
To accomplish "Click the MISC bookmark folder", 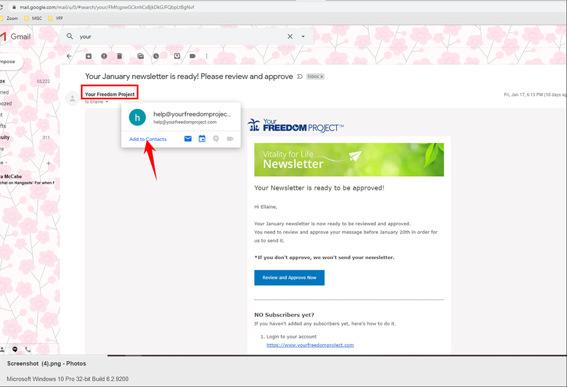I will 33,18.
